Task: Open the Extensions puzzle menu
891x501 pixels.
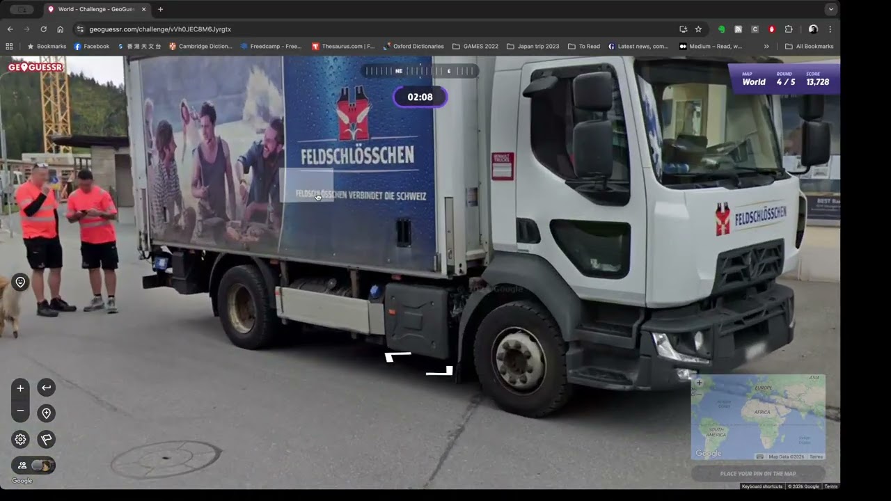Action: (789, 29)
